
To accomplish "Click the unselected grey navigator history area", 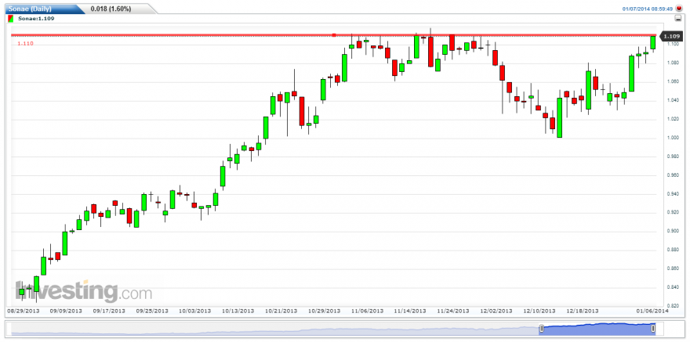I will pos(275,329).
